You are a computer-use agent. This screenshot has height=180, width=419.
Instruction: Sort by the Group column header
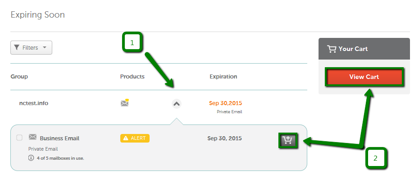(19, 77)
